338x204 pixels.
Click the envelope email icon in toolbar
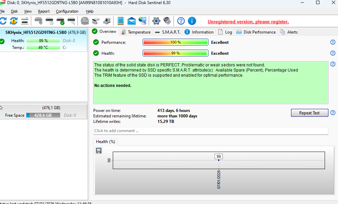132,21
